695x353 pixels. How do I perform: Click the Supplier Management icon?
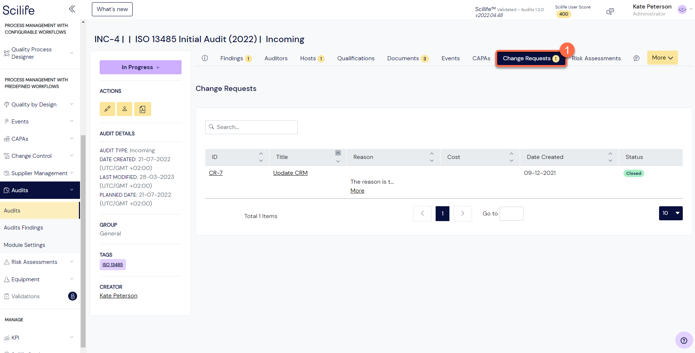point(7,173)
